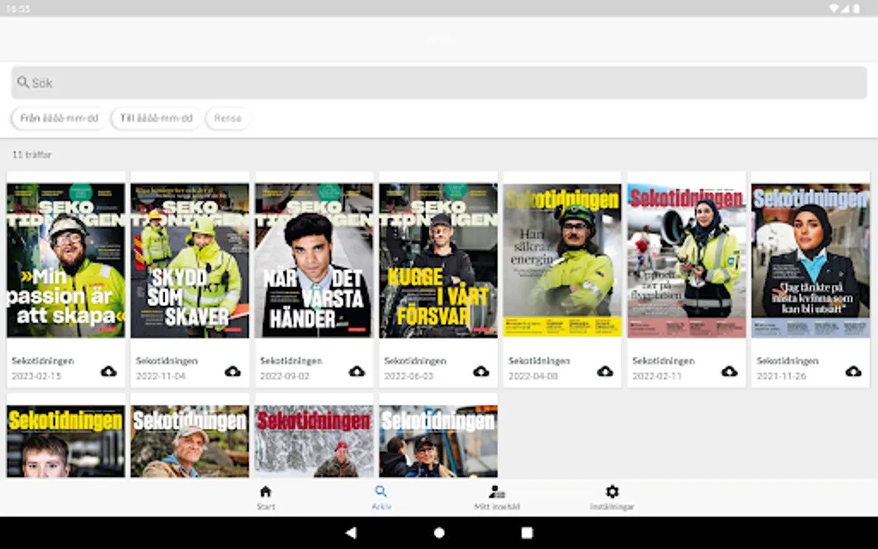Image resolution: width=878 pixels, height=549 pixels.
Task: Tap the Android home navigation button
Action: click(439, 533)
